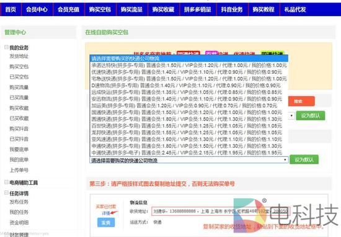Choose 安迅物流(拼多多-专用) courier option
The width and height of the screenshot is (341, 237).
click(x=189, y=99)
